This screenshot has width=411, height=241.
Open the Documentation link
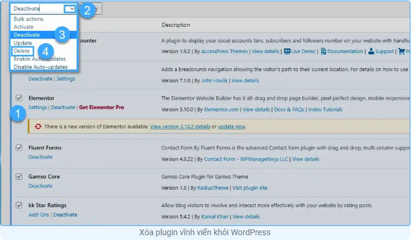(345, 51)
